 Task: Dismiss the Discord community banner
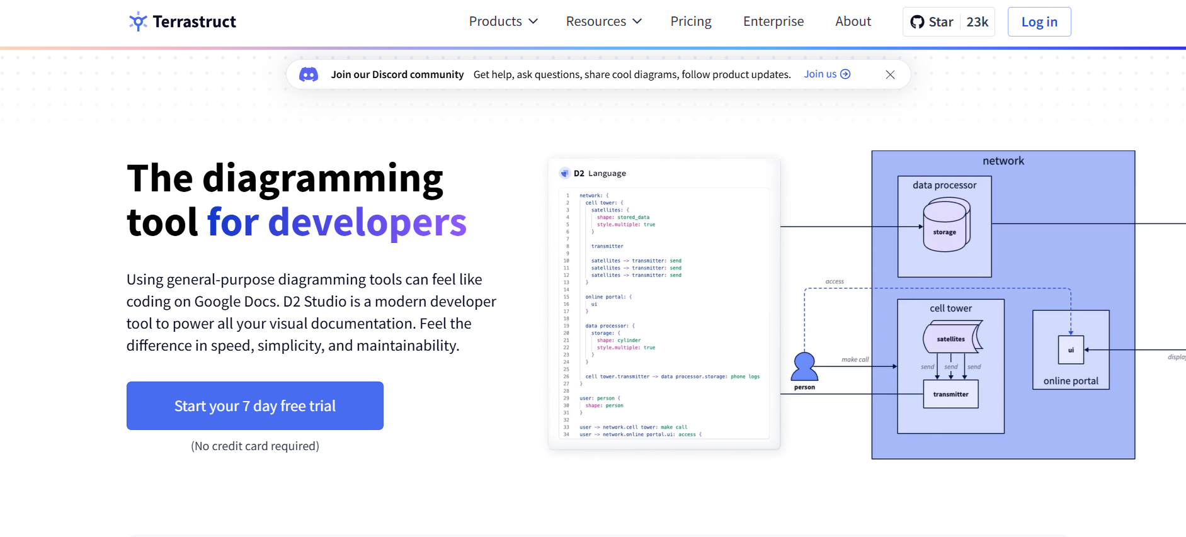click(890, 74)
